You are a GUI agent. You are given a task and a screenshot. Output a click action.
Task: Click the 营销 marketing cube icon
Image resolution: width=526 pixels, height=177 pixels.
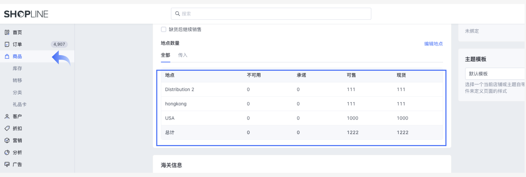[7, 140]
